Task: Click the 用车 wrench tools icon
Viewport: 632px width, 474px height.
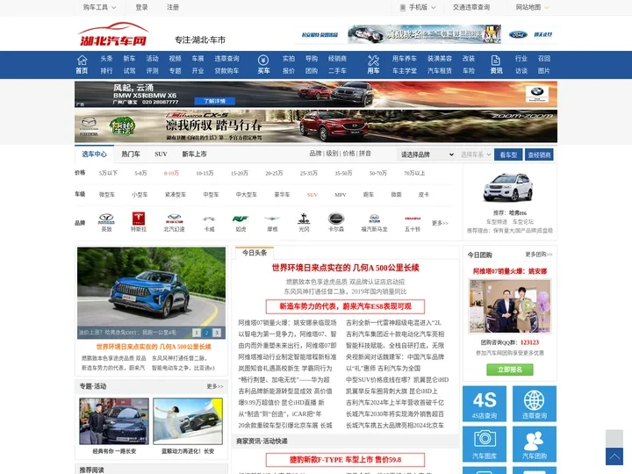Action: 373,61
